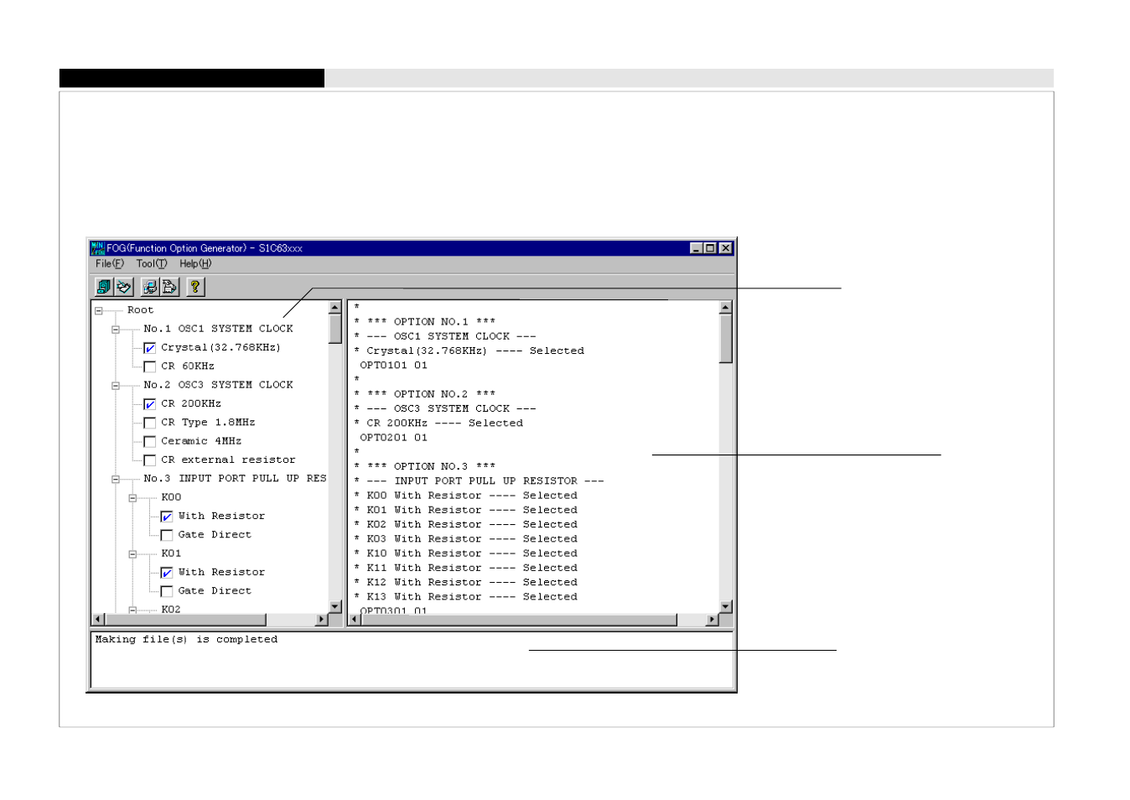Click the option tree horizontal scroll thumb
Image resolution: width=1130 pixels, height=800 pixels.
coord(185,620)
